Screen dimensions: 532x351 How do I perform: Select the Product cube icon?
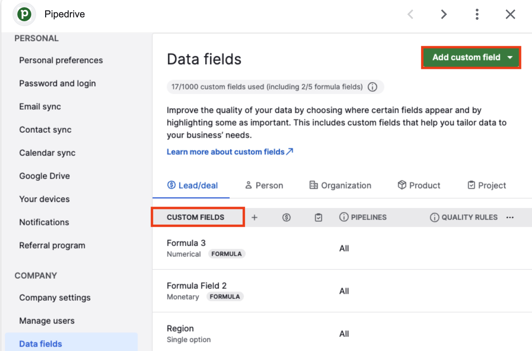pyautogui.click(x=402, y=185)
